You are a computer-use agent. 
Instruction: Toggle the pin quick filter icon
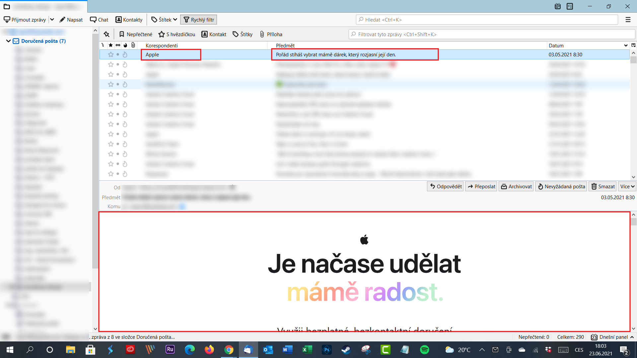[x=106, y=34]
